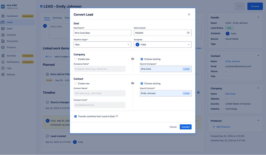Click the MC-4 linked work item link
This screenshot has width=266, height=155.
[x=48, y=57]
